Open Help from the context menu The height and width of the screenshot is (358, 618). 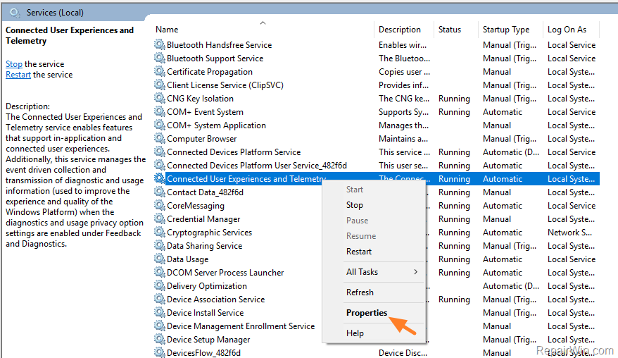(x=355, y=333)
